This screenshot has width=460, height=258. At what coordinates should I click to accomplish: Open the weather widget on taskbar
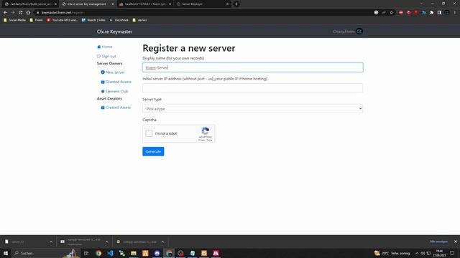point(392,253)
